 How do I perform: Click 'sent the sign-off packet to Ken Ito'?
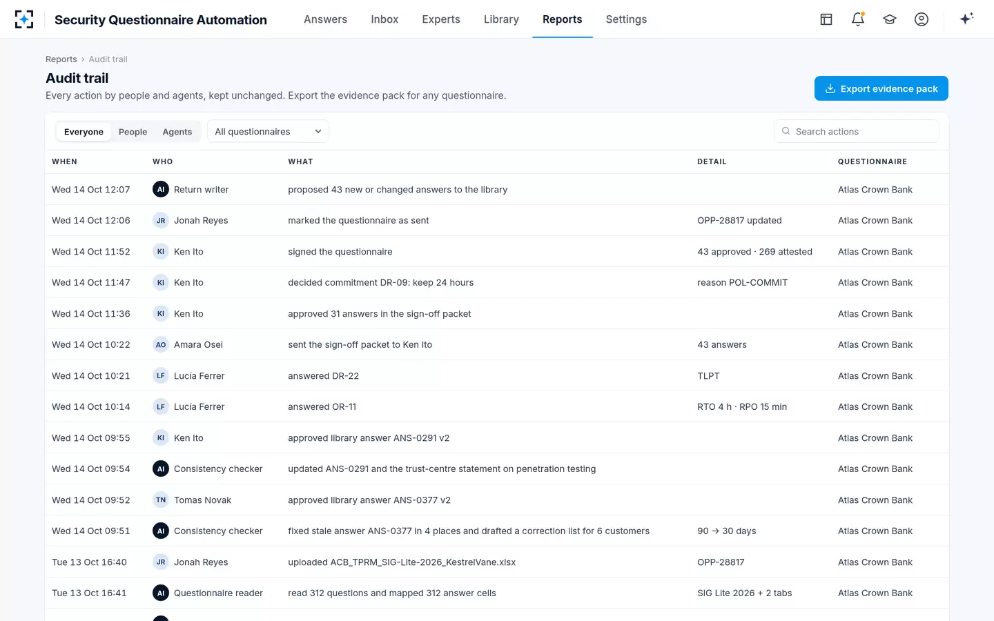pyautogui.click(x=360, y=345)
